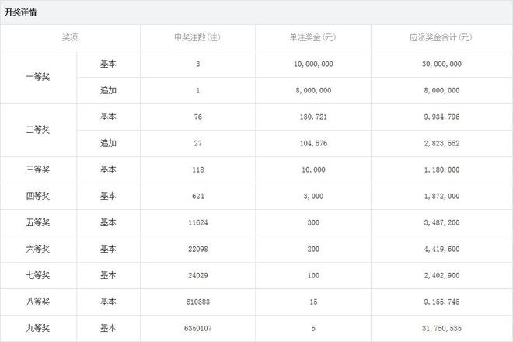Image resolution: width=513 pixels, height=342 pixels.
Task: Click the winner count 624
Action: click(198, 197)
